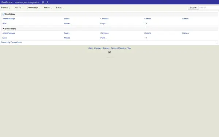This screenshot has width=219, height=137.
Task: Open the Terms of Service link
Action: (x=118, y=48)
